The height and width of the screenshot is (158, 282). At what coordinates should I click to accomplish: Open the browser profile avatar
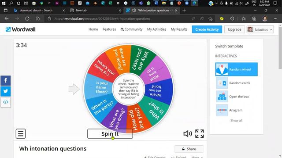click(265, 18)
